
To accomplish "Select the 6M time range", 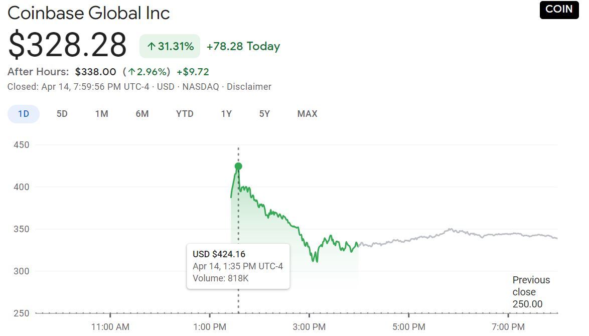I will point(141,114).
